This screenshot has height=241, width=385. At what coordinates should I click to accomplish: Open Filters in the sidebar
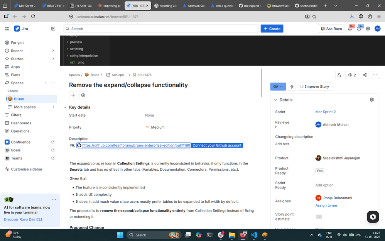point(16,115)
